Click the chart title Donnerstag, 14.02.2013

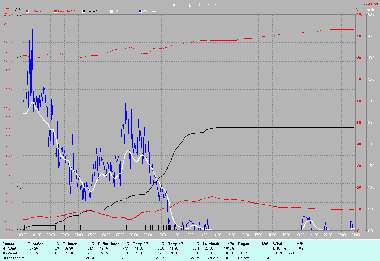[x=191, y=5]
